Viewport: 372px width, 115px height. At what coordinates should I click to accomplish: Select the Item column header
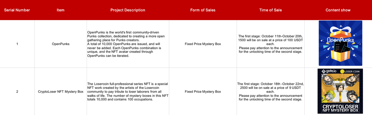(60, 10)
